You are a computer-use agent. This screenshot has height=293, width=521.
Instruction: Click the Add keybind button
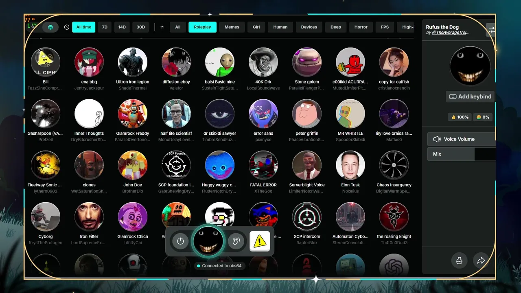(x=470, y=96)
